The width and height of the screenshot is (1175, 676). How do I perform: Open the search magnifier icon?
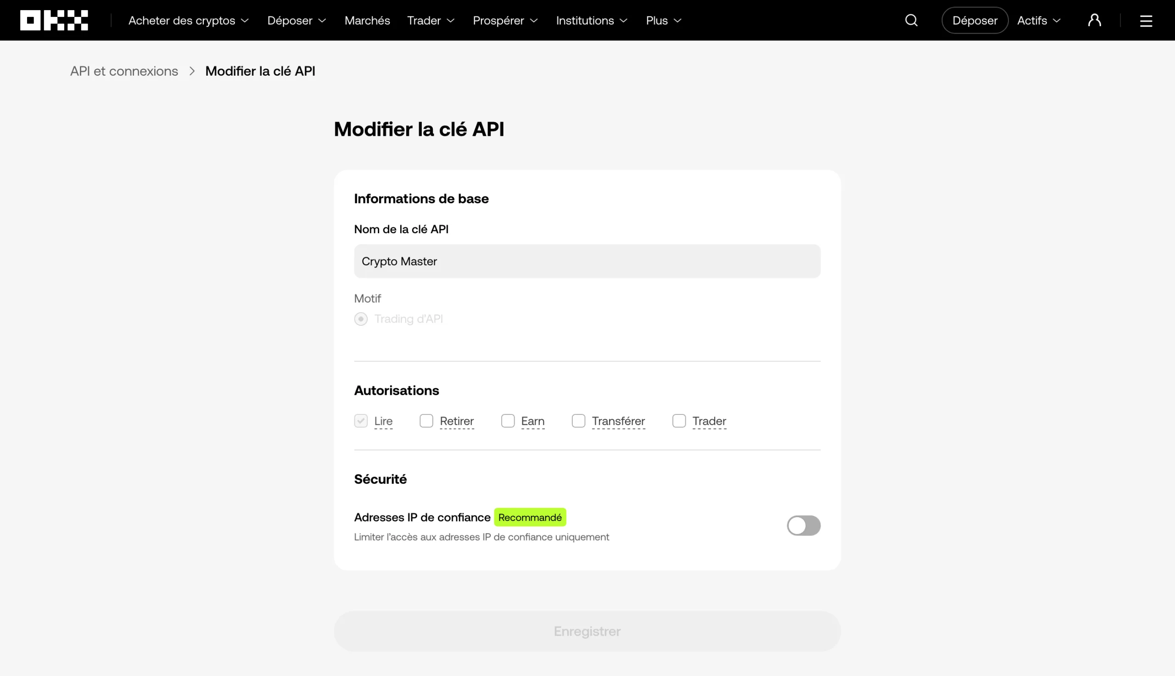pyautogui.click(x=911, y=20)
